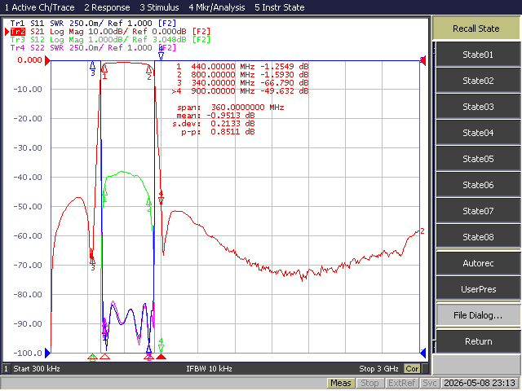Select marker 1 readout 440.00000 MHz

242,67
